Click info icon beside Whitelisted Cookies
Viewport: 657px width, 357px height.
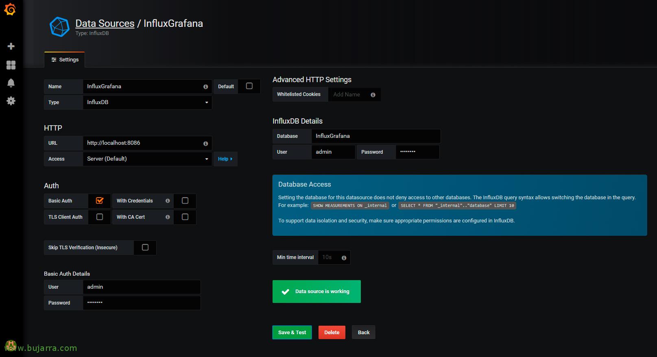coord(373,95)
